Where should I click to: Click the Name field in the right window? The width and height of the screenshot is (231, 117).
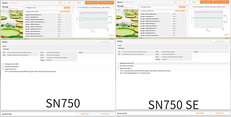[x=177, y=46]
